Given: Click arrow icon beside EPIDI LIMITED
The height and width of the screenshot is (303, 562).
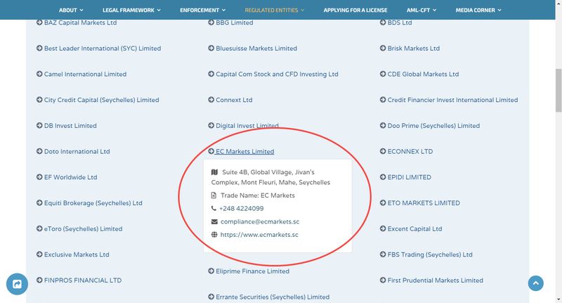Looking at the screenshot, I should 383,177.
